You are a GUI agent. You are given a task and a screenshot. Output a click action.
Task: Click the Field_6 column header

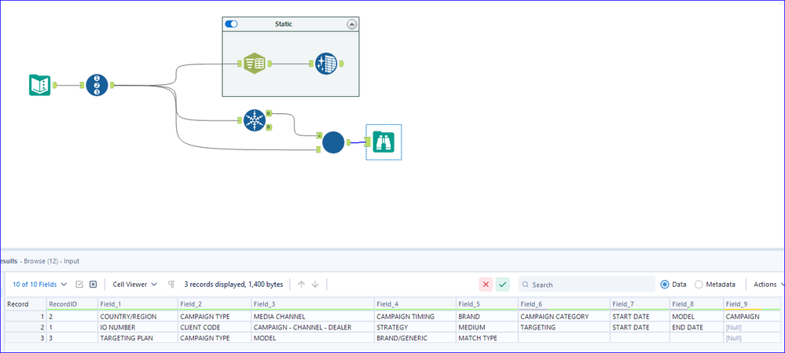(x=564, y=304)
